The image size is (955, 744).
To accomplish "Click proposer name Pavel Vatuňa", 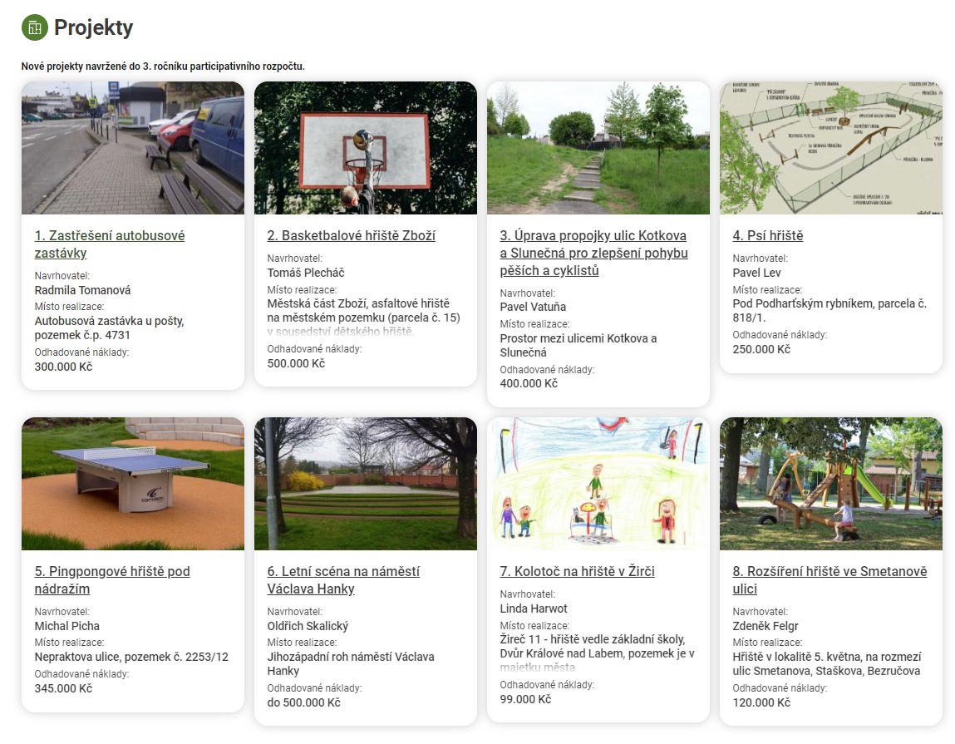I will [533, 307].
